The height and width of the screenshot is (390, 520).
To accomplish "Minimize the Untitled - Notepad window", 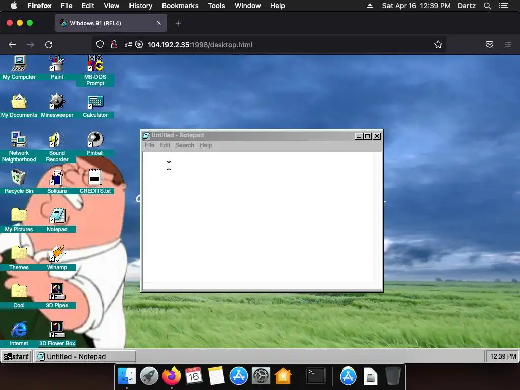I will point(359,136).
